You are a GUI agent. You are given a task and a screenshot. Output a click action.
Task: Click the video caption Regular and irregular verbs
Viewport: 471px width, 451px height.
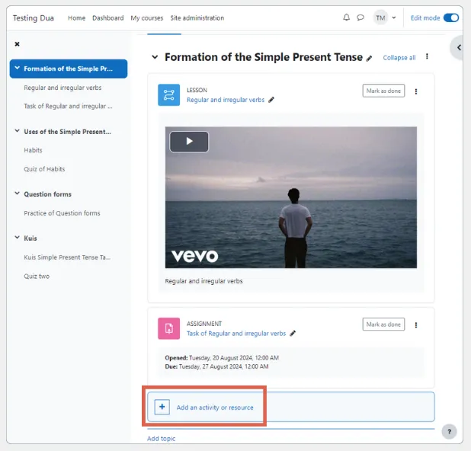click(203, 281)
